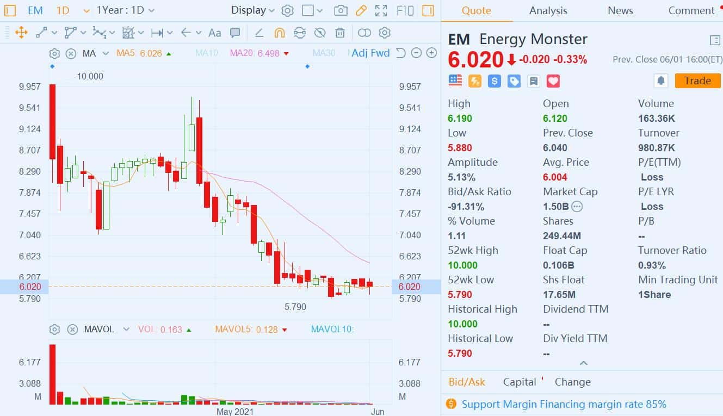Click the orange Trade button
Image resolution: width=723 pixels, height=416 pixels.
coord(697,81)
